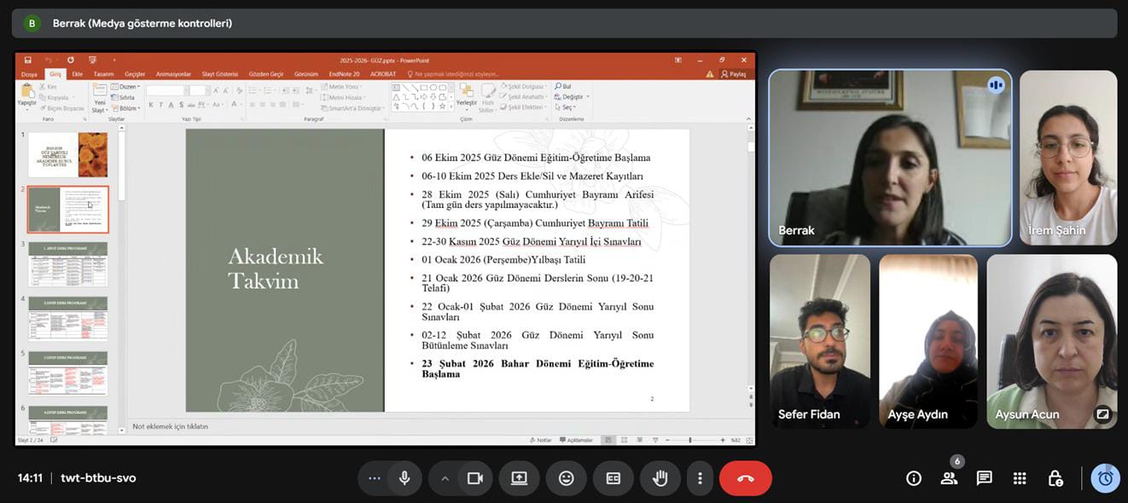Click Berrak's media presentation controls banner
The width and height of the screenshot is (1128, 503).
click(142, 23)
